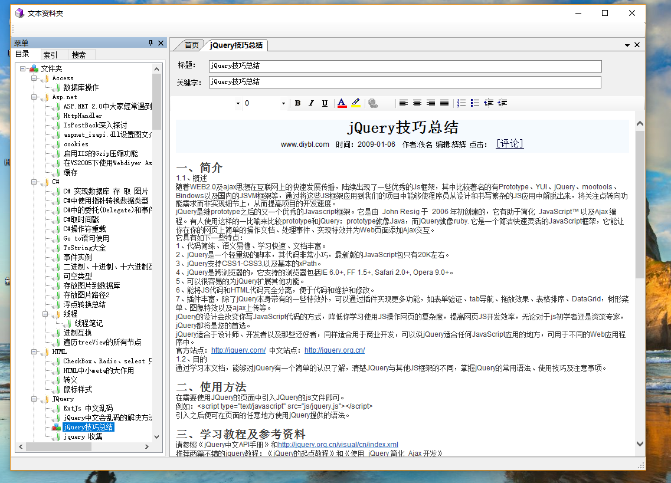Justify the text
The image size is (671, 483).
(444, 103)
